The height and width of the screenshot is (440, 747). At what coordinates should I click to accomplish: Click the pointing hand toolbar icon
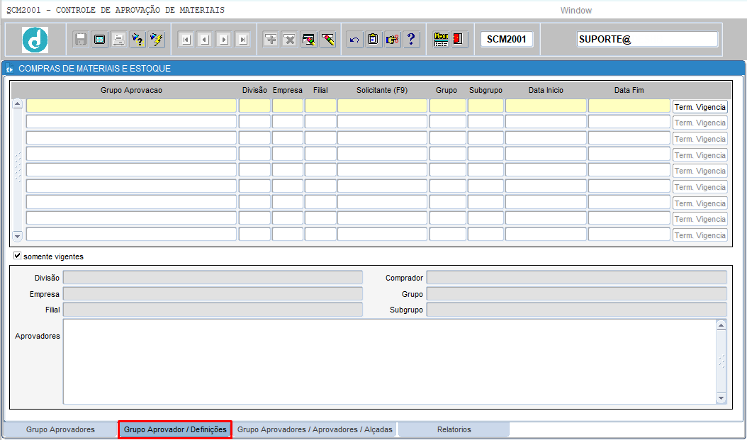pyautogui.click(x=392, y=40)
